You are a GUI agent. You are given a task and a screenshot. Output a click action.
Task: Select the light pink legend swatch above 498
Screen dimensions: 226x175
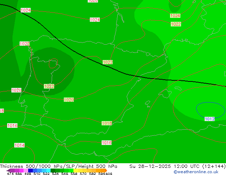[26, 170]
